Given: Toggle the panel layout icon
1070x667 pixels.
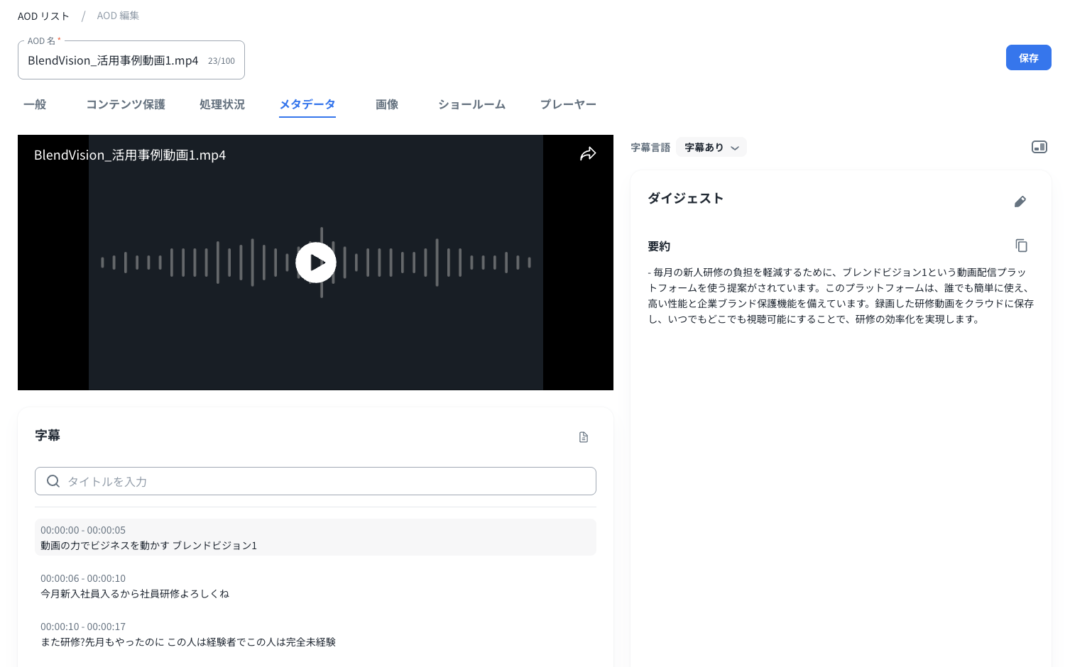Looking at the screenshot, I should click(x=1039, y=147).
